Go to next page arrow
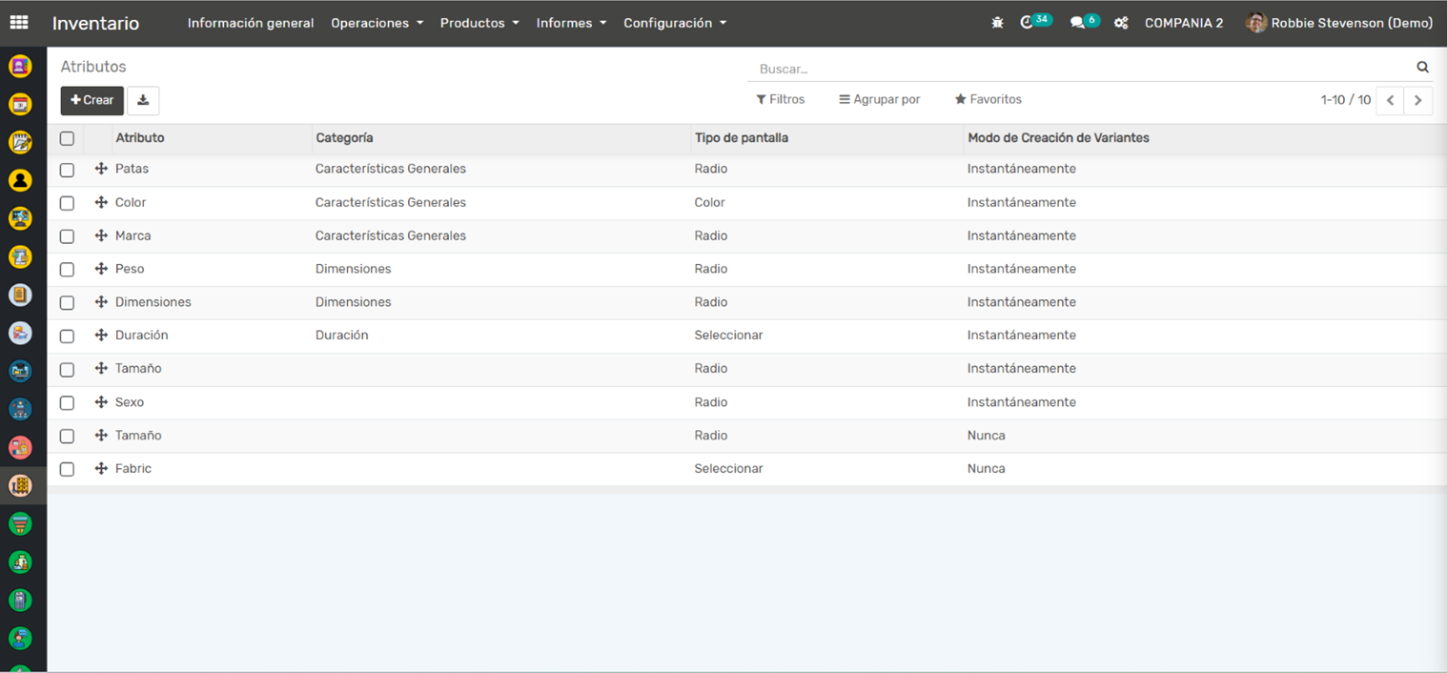1447x673 pixels. (x=1417, y=100)
